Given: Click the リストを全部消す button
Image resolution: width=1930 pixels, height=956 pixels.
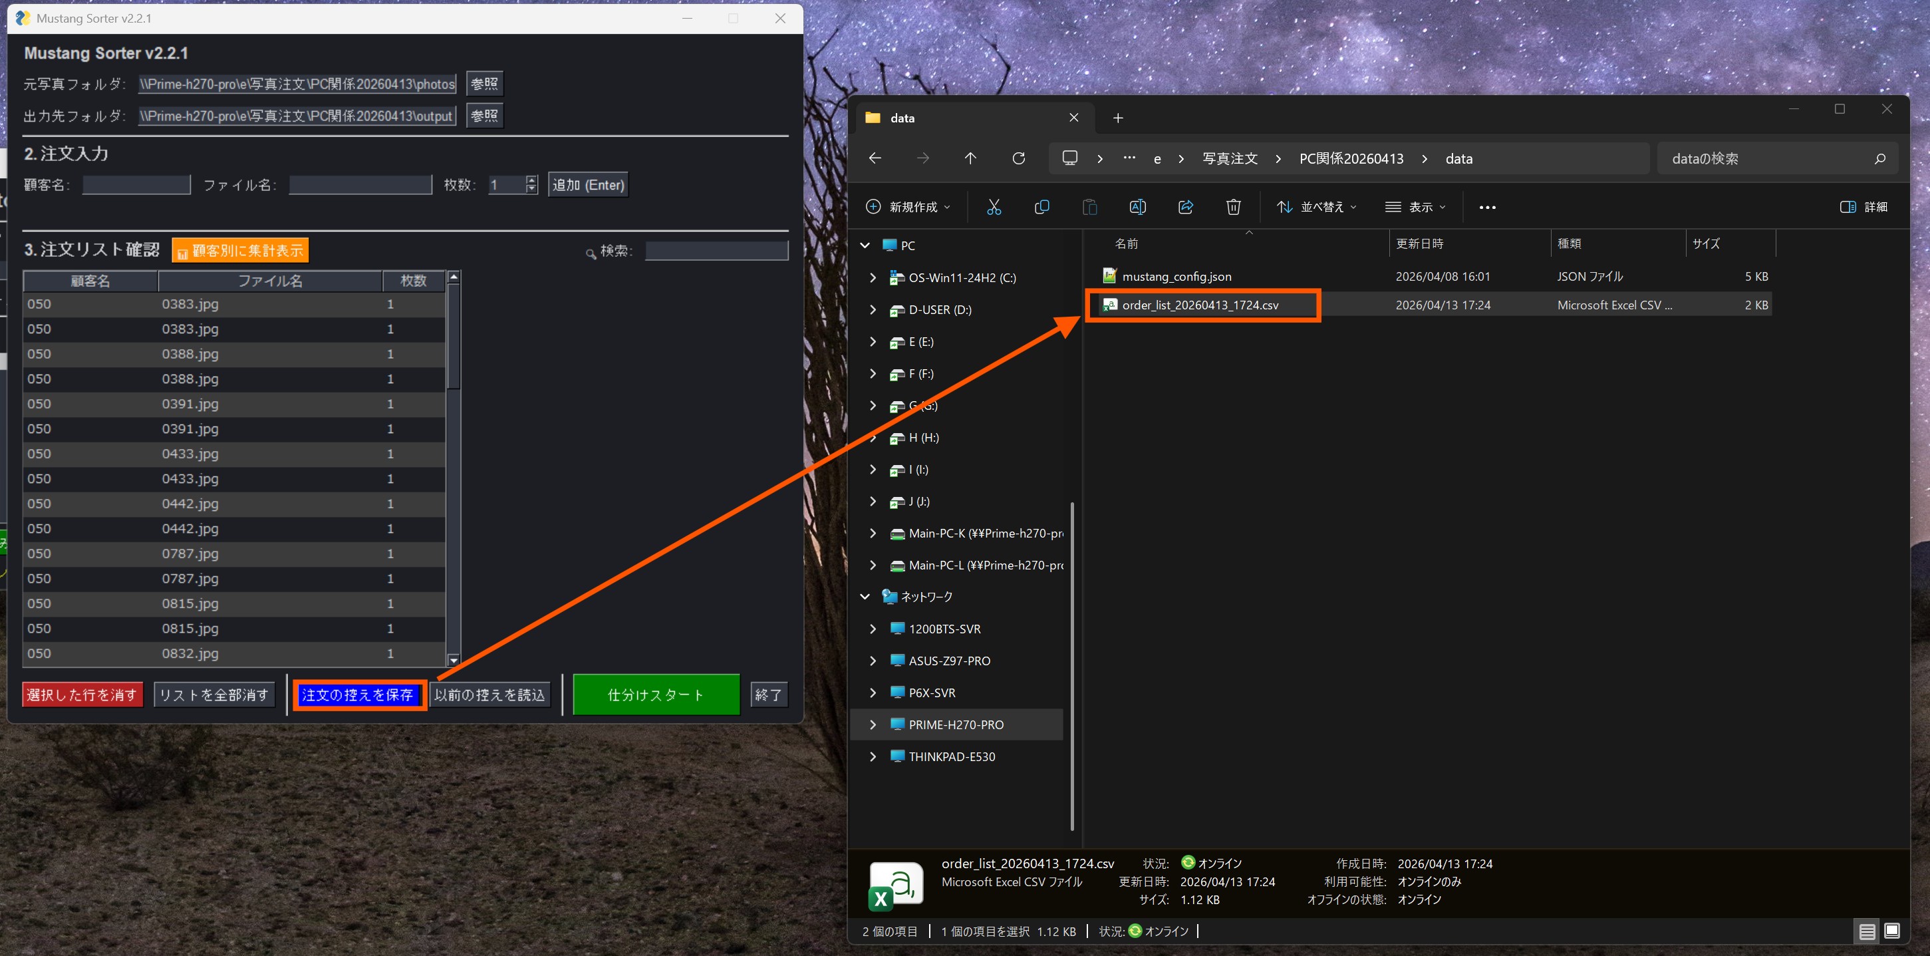Looking at the screenshot, I should click(x=214, y=695).
